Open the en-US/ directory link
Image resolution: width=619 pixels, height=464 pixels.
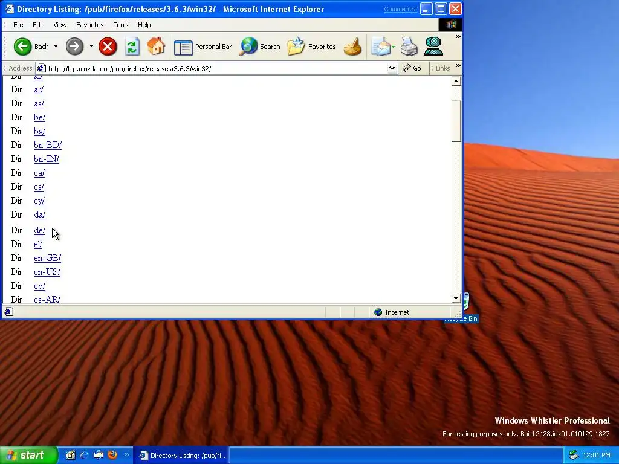[47, 272]
